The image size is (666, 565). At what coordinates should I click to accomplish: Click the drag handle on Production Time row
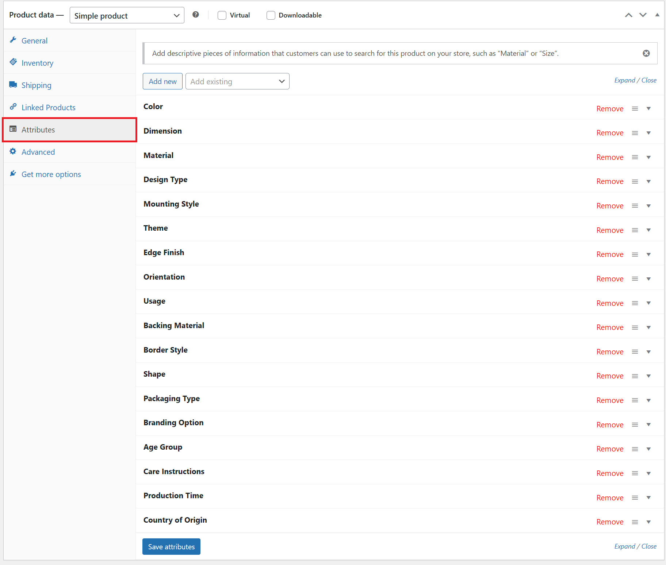635,498
